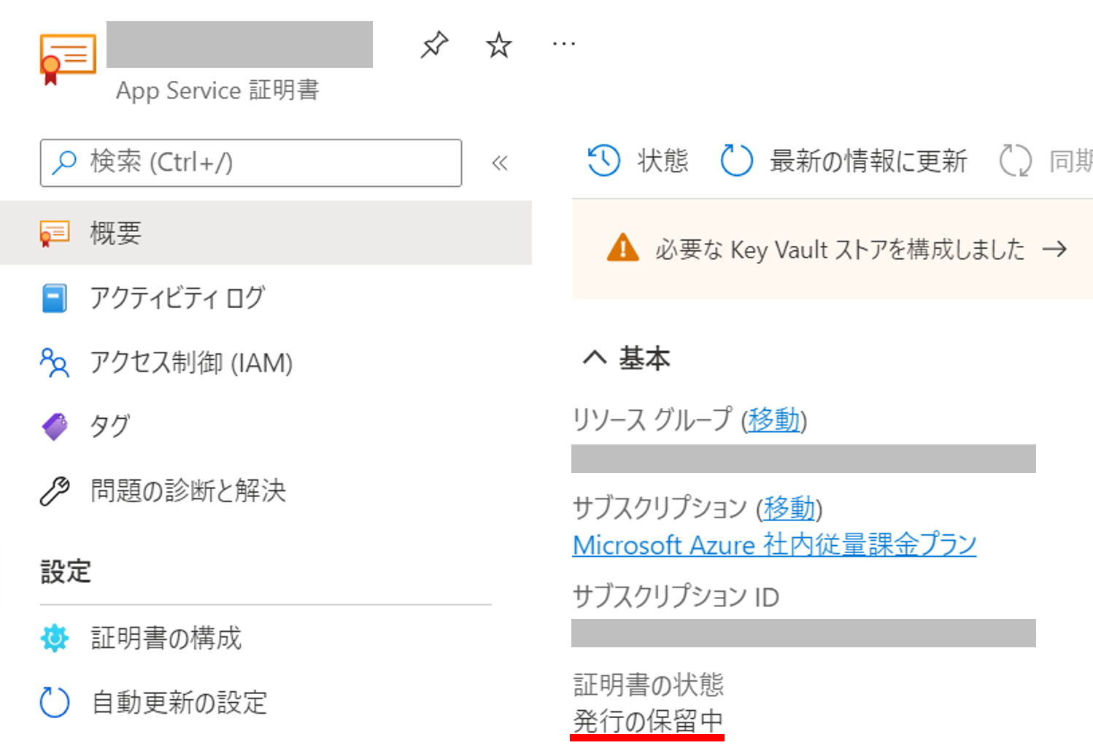1093x748 pixels.
Task: Open the Key Vault warning arrow
Action: 1055,250
